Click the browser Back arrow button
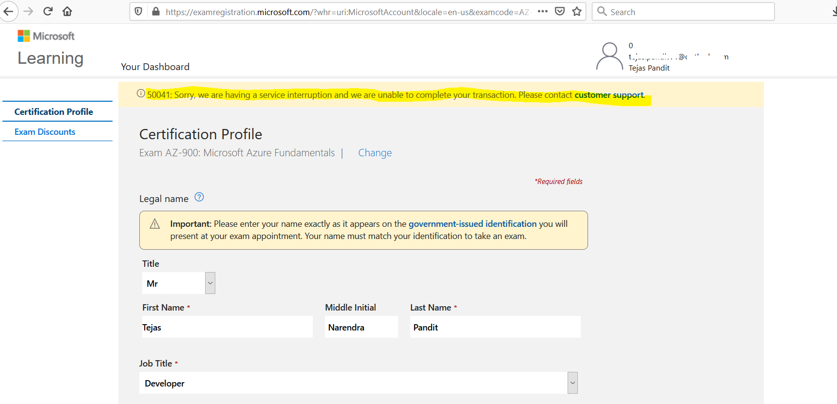The image size is (837, 404). click(8, 12)
